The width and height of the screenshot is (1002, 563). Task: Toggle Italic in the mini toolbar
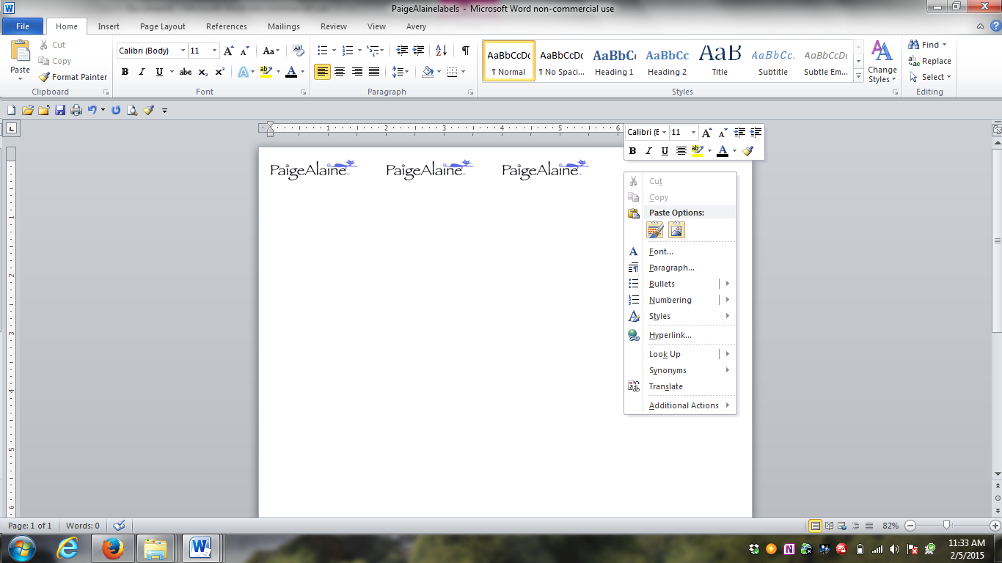click(648, 151)
